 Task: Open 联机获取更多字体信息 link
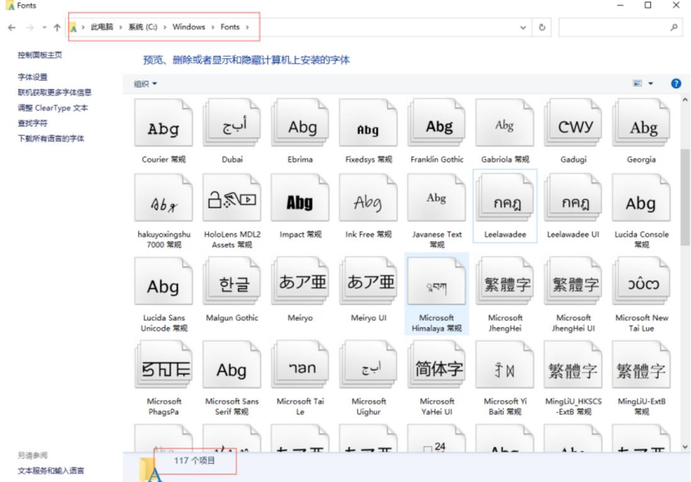tap(54, 92)
